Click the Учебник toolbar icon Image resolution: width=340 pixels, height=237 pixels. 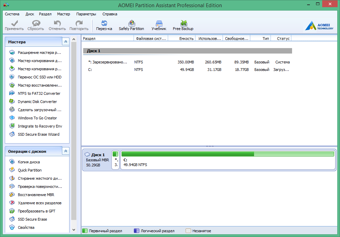(x=159, y=25)
